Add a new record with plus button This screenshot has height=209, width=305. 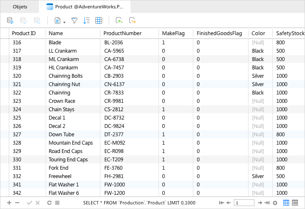(x=9, y=203)
